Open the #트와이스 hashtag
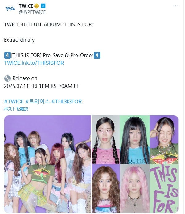The image size is (185, 214). (x=38, y=101)
